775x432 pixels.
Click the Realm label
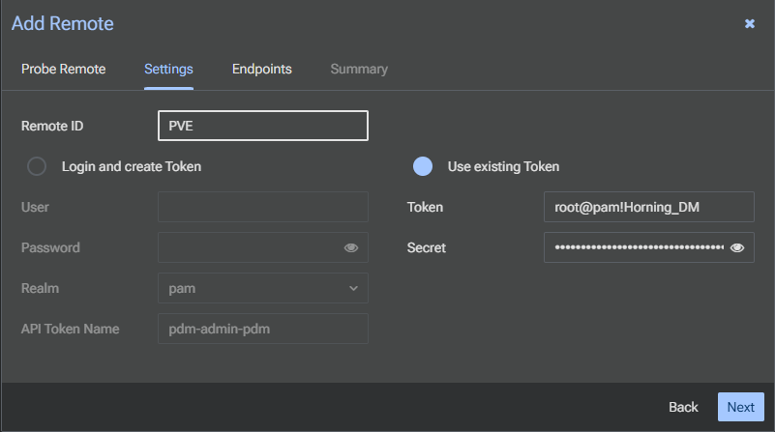(x=40, y=288)
